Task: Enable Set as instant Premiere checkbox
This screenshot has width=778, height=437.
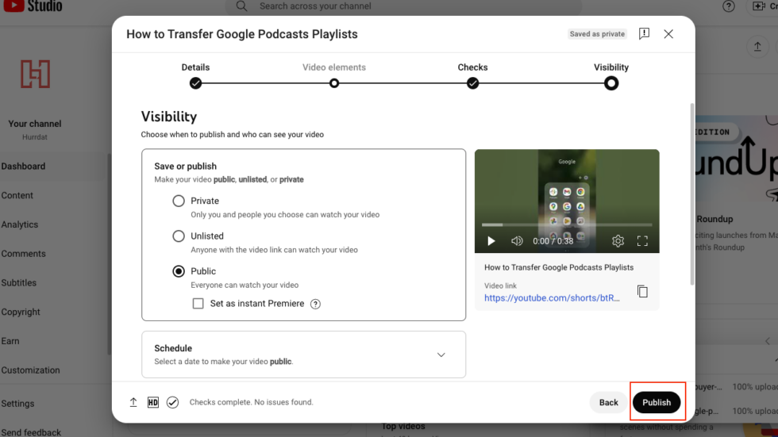Action: [198, 304]
